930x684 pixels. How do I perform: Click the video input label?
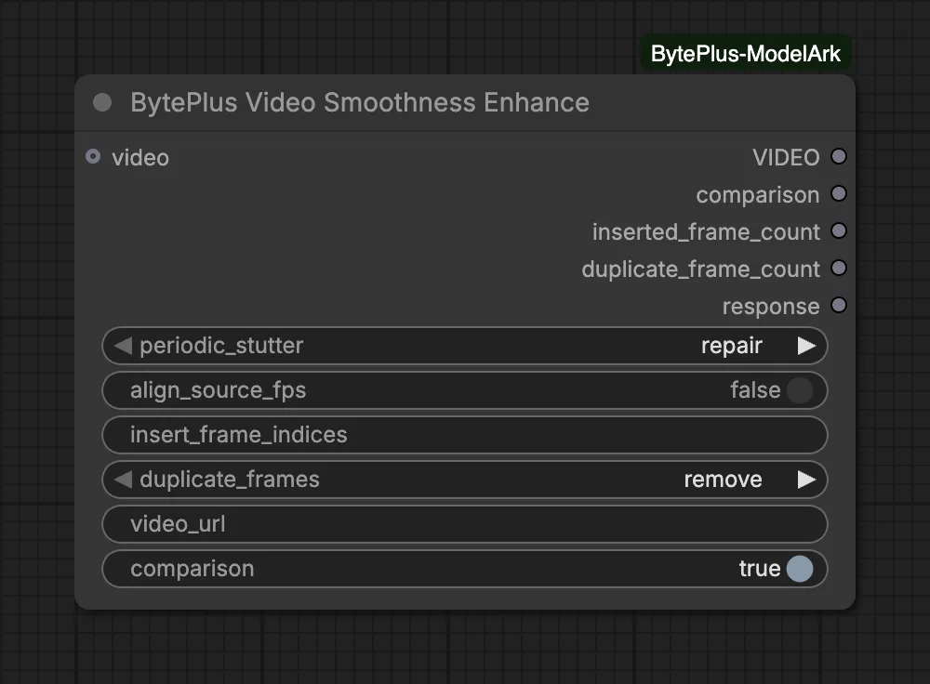click(x=140, y=158)
